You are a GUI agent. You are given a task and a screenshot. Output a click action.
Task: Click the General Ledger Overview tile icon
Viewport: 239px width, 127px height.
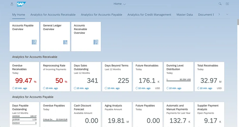(x=65, y=42)
